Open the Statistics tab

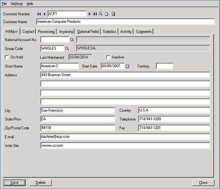[x=109, y=32]
